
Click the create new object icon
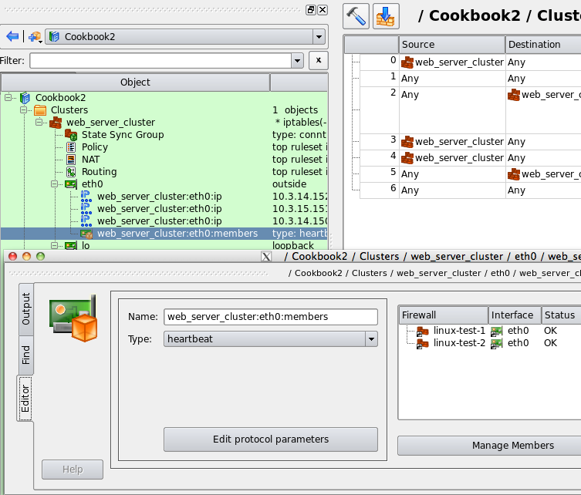point(35,36)
